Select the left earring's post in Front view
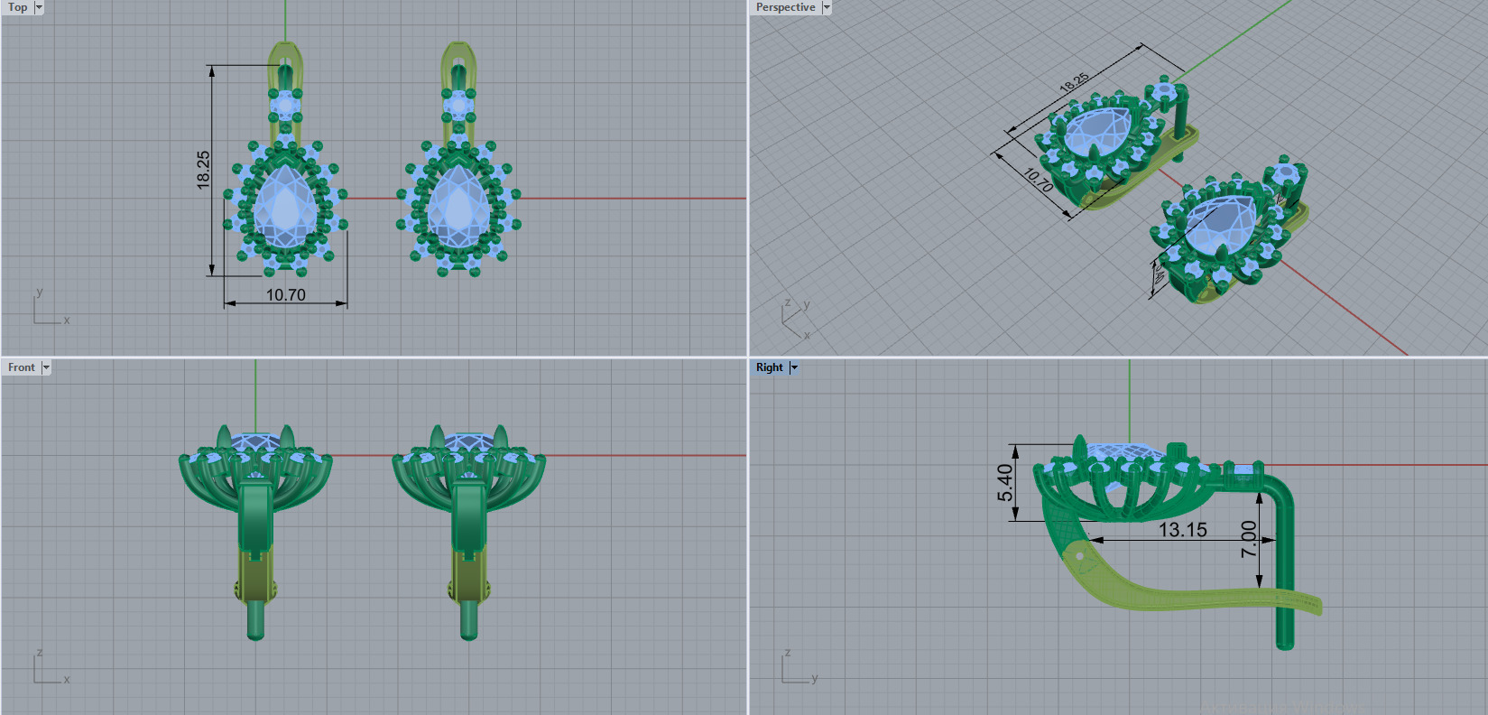 click(x=255, y=619)
